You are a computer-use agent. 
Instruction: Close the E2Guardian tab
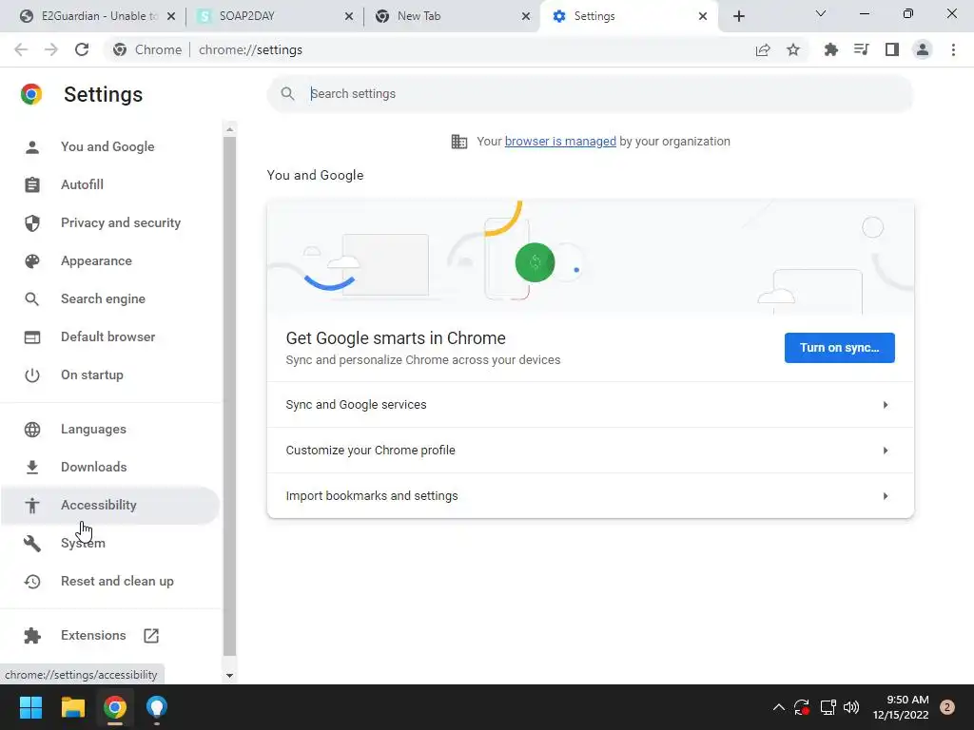point(171,16)
